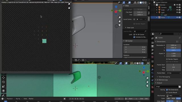Screen dimensions: 182x102
Task: Open the Texture properties tab icon
Action: [x=152, y=92]
